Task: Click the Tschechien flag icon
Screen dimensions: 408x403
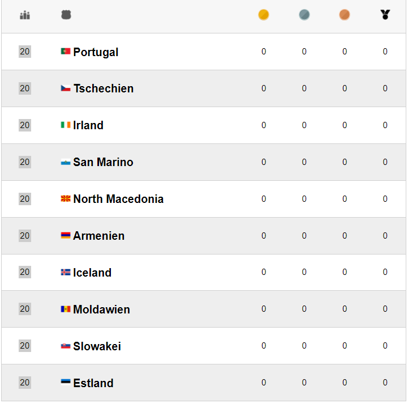Action: click(66, 88)
